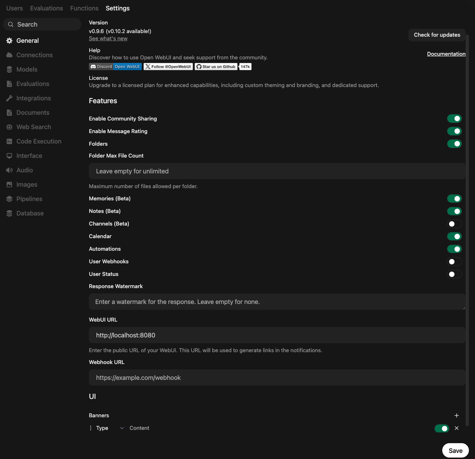Click the Save button
The width and height of the screenshot is (475, 459).
click(x=456, y=450)
